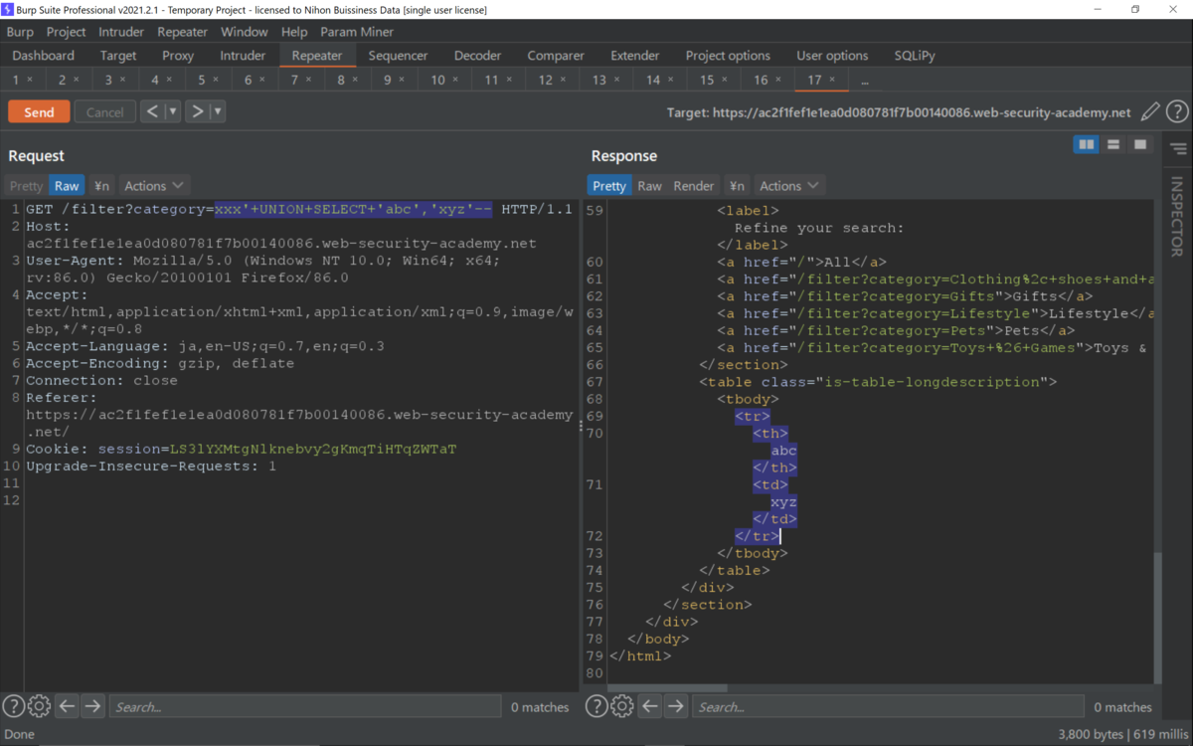Click the Burp Suite title bar logo
The height and width of the screenshot is (746, 1193).
8,9
